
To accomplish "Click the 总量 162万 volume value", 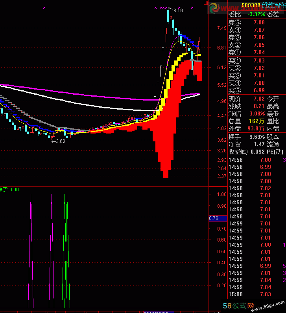I will tap(256, 121).
